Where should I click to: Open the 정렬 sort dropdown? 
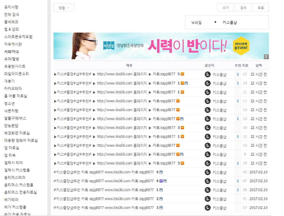(64, 8)
